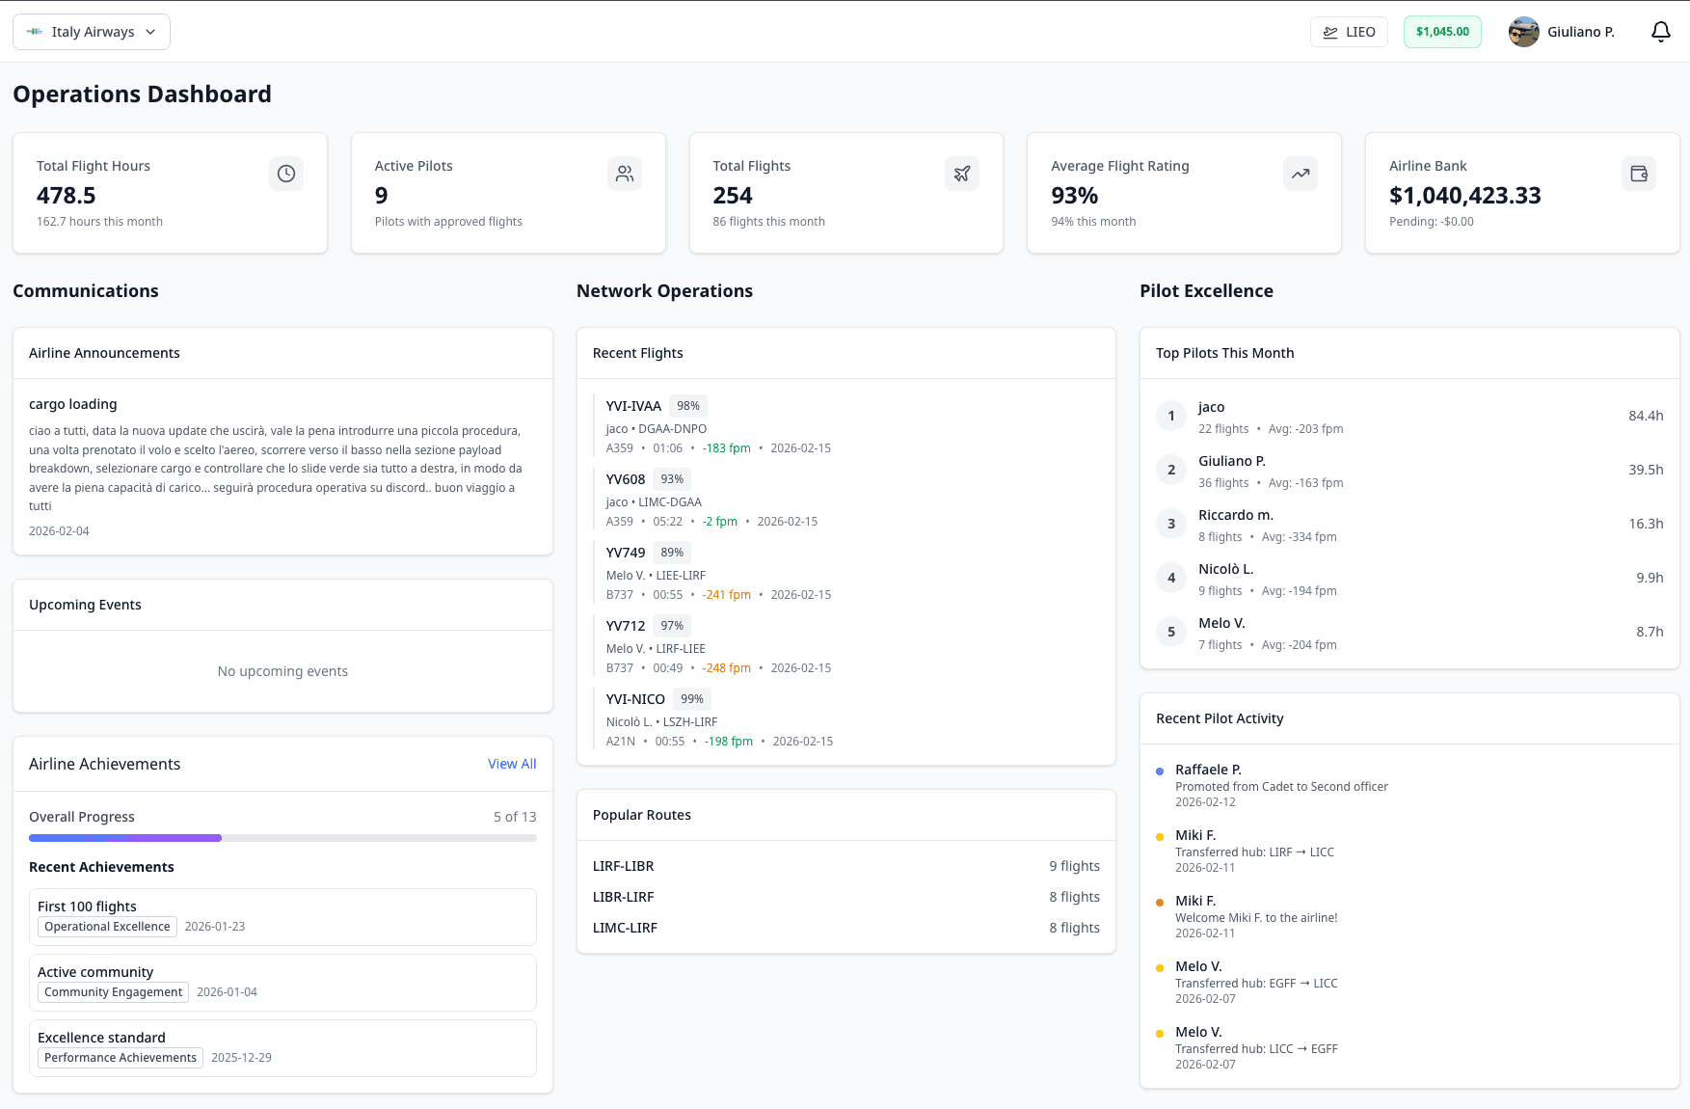
Task: Open the notifications bell
Action: click(1660, 32)
